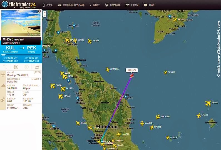Click the Flightradar24 logo

point(19,4)
